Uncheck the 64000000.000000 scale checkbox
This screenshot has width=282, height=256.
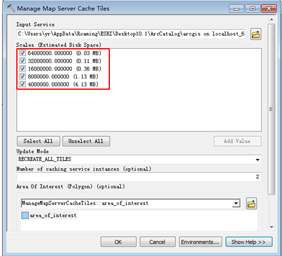coord(22,53)
